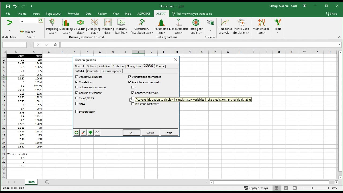This screenshot has height=193, width=343.
Task: Open the XLSTAT Menu dropdown arrow
Action: (x=9, y=30)
